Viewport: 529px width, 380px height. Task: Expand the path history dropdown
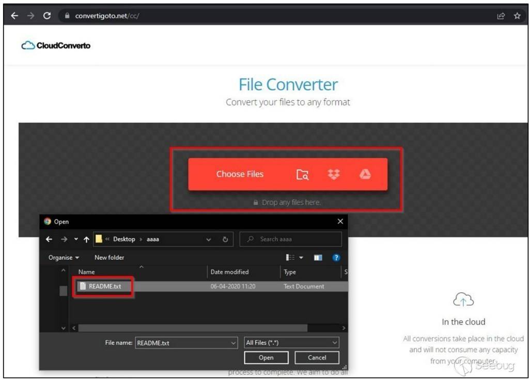[209, 240]
